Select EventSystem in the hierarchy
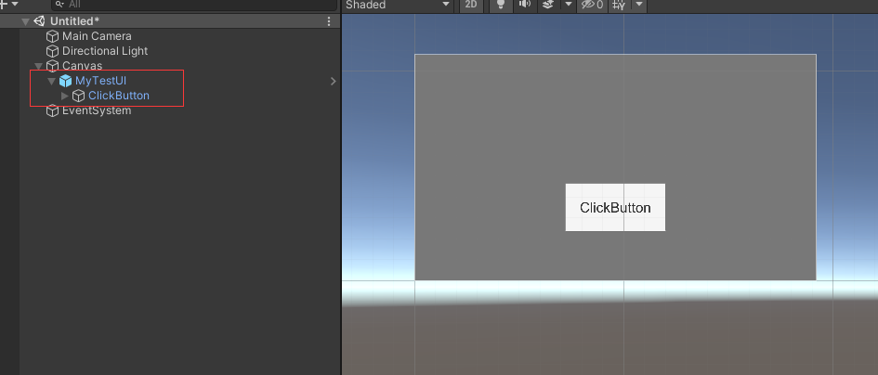The width and height of the screenshot is (878, 375). point(97,110)
